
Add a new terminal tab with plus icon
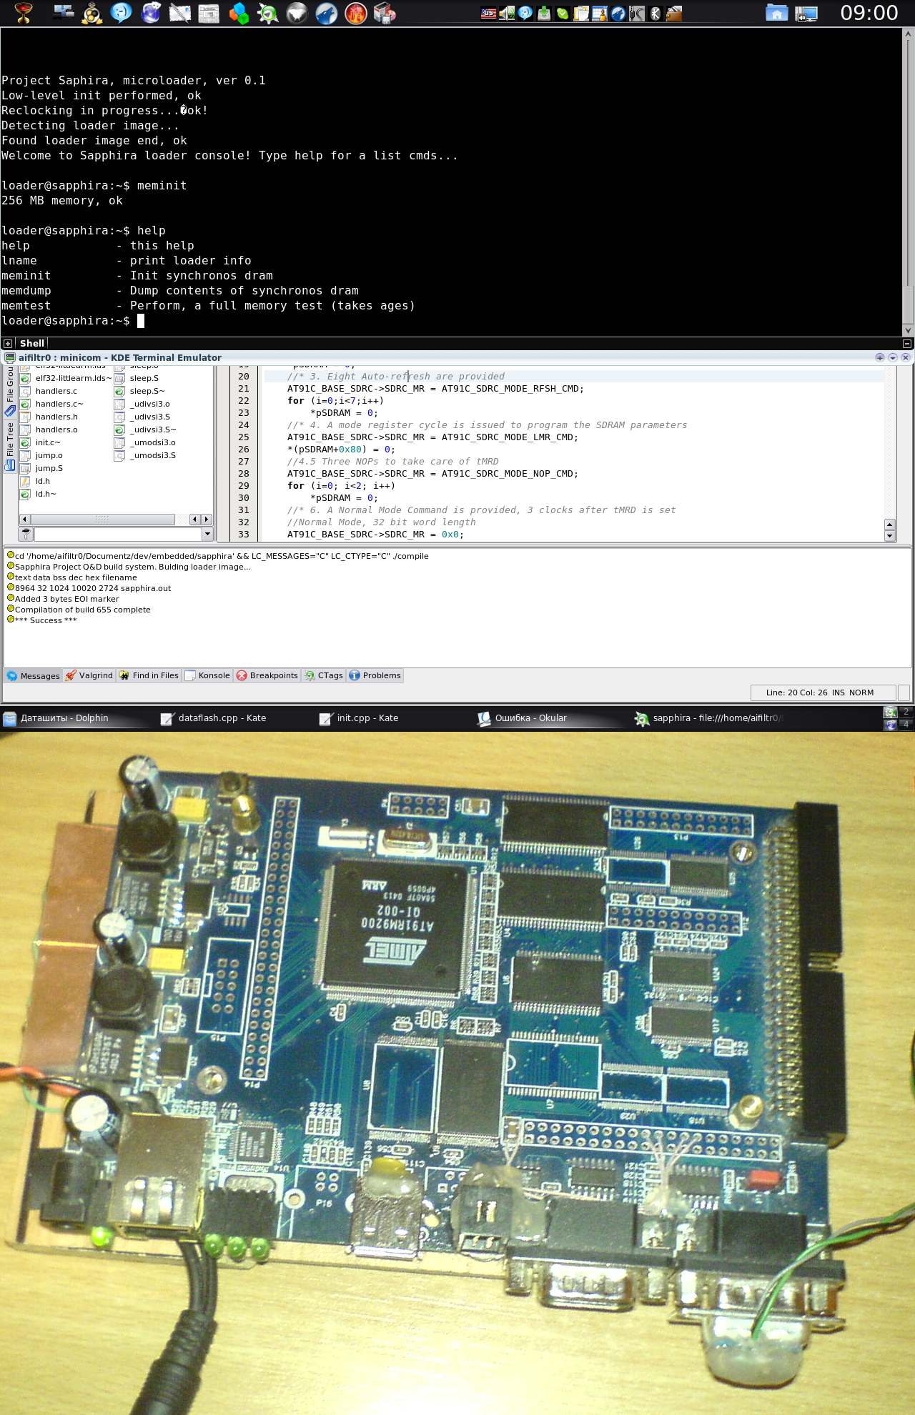click(8, 344)
